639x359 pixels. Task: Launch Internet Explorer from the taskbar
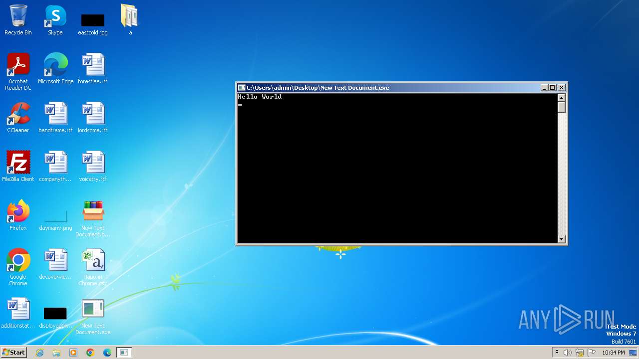click(x=39, y=353)
